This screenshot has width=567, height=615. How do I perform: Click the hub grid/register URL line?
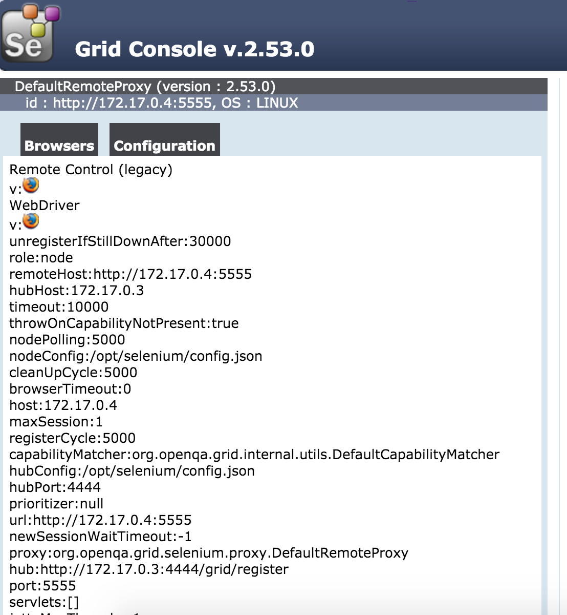coord(149,569)
